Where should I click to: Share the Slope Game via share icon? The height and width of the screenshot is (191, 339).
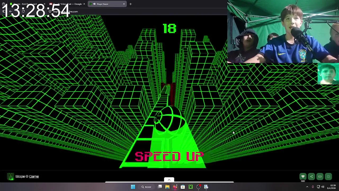click(311, 176)
